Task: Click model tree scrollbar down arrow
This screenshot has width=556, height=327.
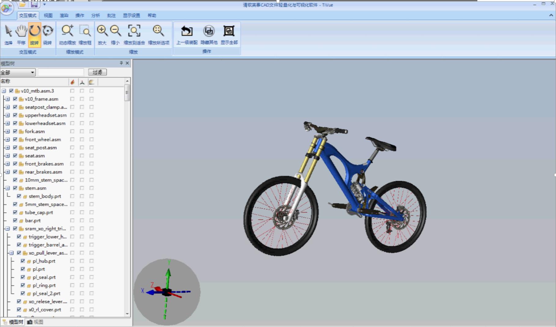Action: click(x=127, y=314)
